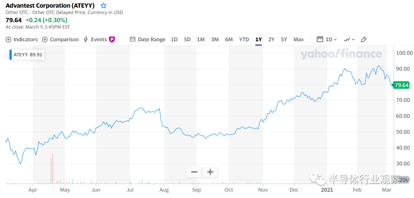
Task: Select the 1Y time range
Action: 258,39
